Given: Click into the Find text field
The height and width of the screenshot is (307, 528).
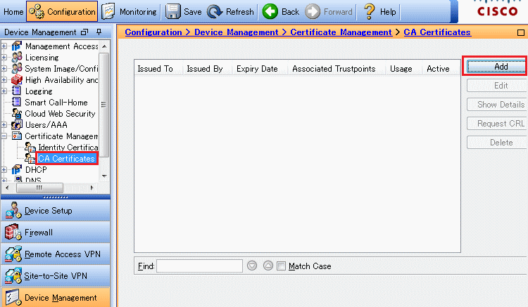Looking at the screenshot, I should [x=199, y=266].
